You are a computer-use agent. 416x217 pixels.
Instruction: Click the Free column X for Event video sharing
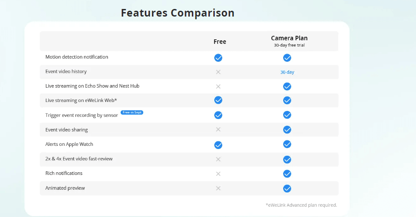click(x=218, y=129)
